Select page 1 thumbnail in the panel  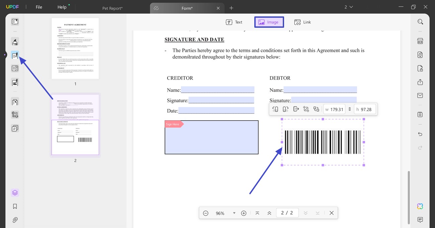(75, 48)
